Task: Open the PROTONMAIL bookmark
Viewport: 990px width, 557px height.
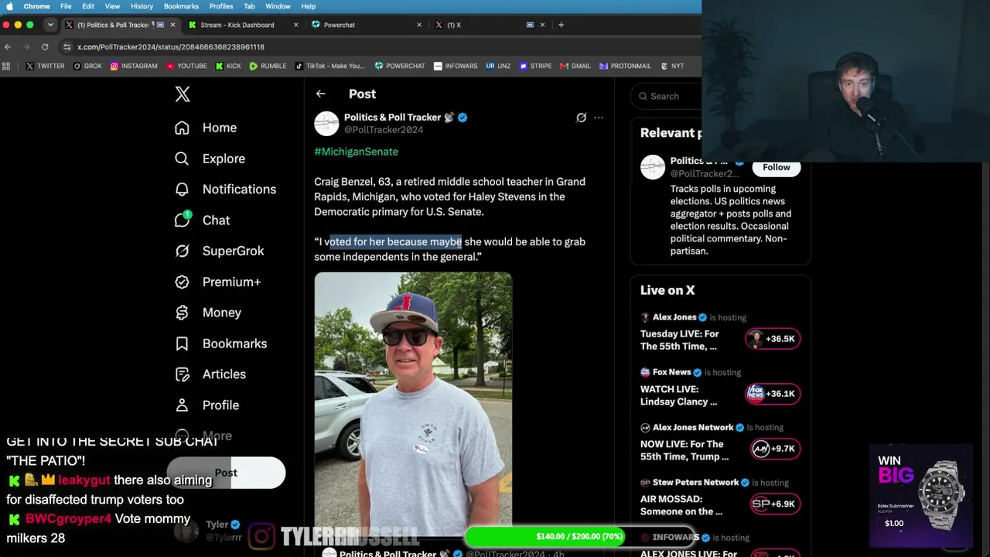Action: coord(625,66)
